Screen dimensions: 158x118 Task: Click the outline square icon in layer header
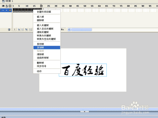10,6
